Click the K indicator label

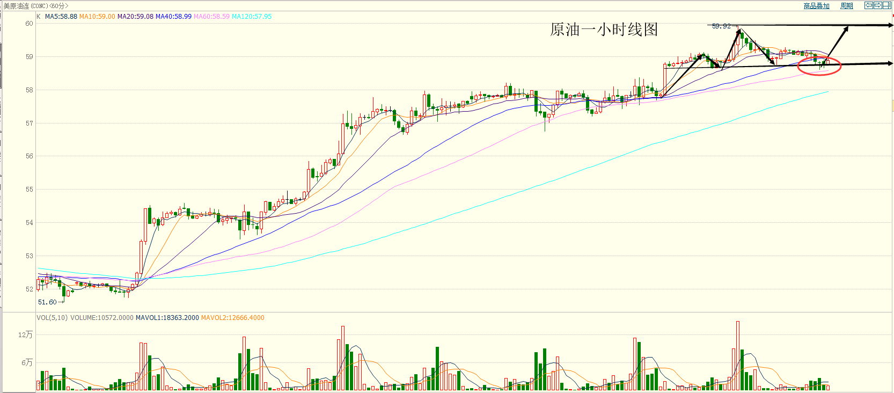39,17
